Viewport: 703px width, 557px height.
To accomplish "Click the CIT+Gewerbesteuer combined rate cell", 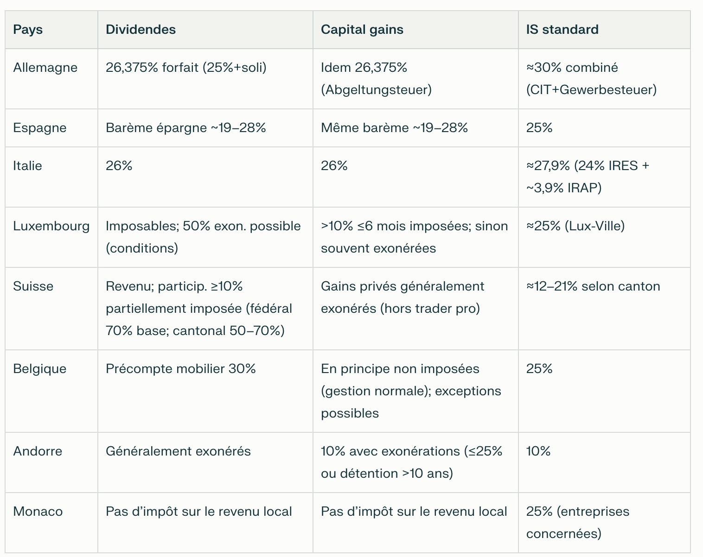I will pyautogui.click(x=591, y=79).
